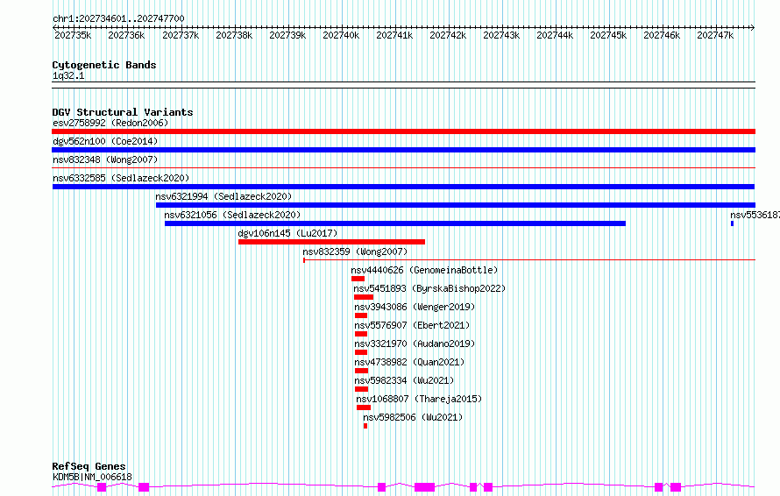Select the nsv5982334 (Wu2021) label
The image size is (780, 496).
[x=404, y=380]
